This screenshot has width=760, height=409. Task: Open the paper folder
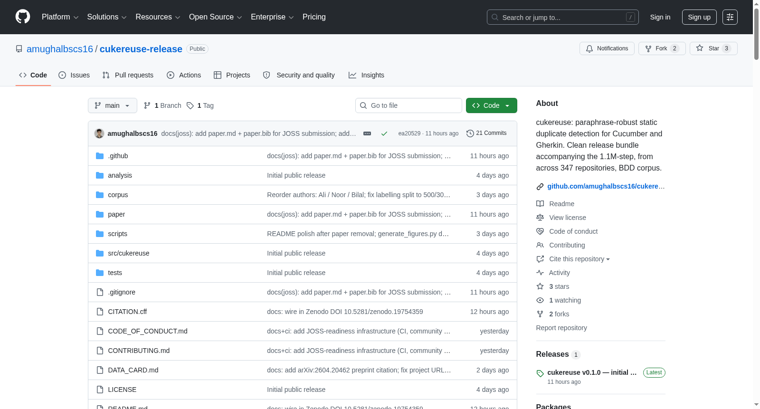[x=116, y=214]
